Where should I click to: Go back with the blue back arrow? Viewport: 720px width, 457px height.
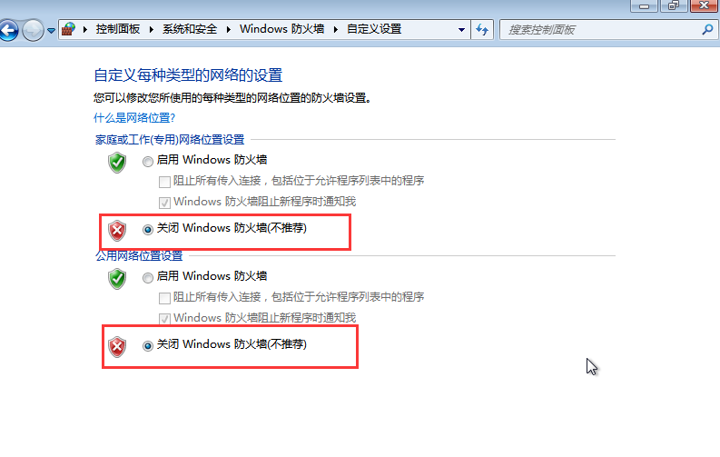8,30
